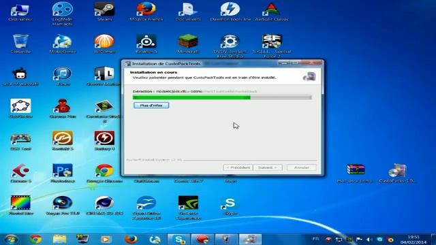Select the AviSplit Classic desktop icon

(272, 12)
